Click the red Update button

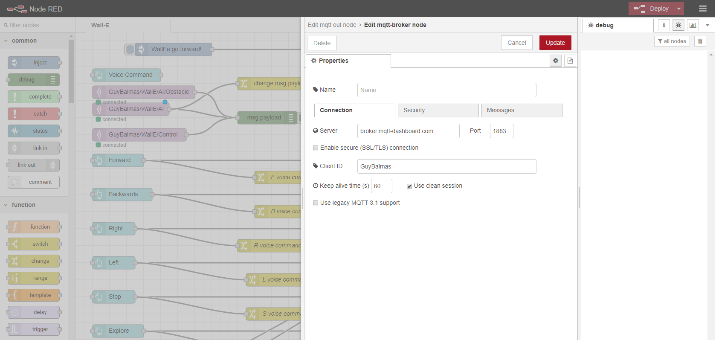pyautogui.click(x=555, y=43)
